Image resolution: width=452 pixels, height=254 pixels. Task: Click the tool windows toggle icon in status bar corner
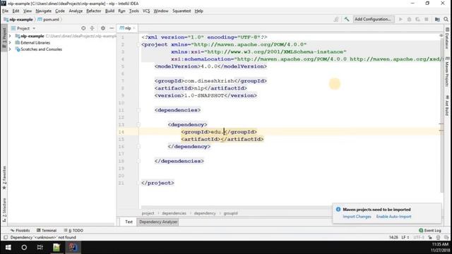click(x=6, y=238)
